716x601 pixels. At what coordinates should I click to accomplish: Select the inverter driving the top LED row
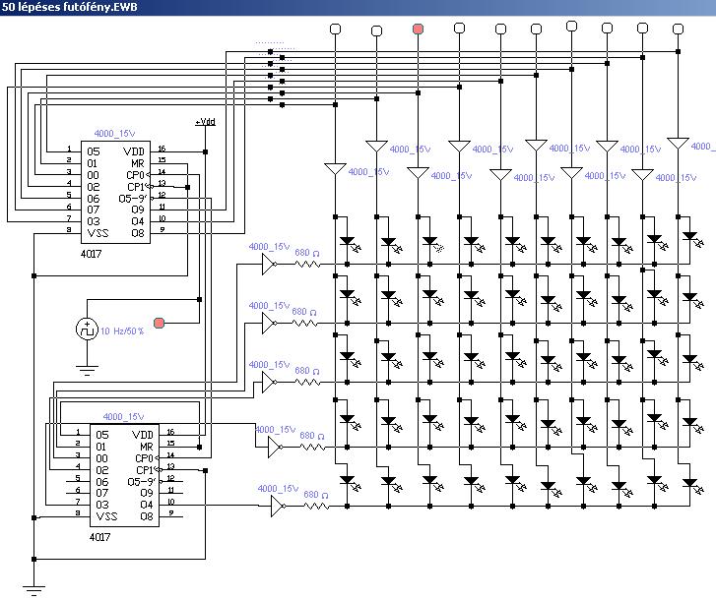pyautogui.click(x=269, y=264)
